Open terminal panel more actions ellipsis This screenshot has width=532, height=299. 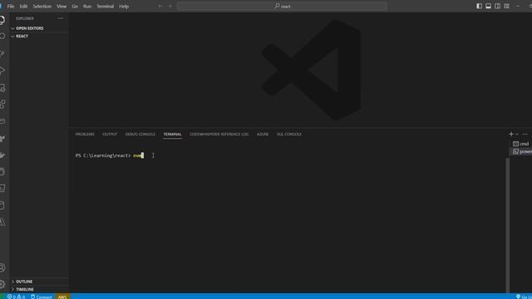pos(525,135)
